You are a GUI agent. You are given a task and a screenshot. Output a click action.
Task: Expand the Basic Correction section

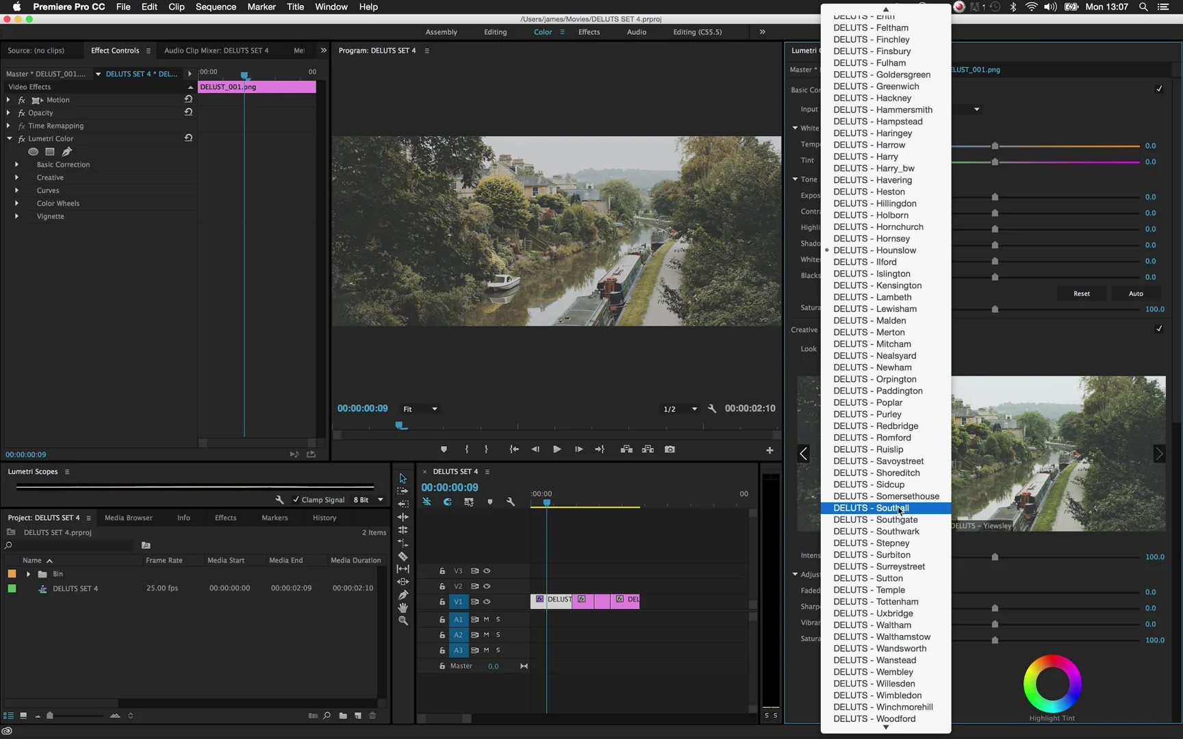[x=16, y=165]
